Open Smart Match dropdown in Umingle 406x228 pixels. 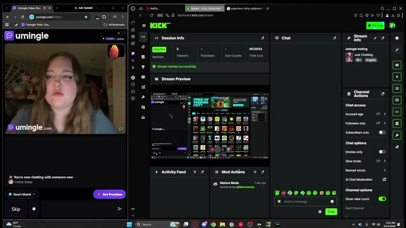pyautogui.click(x=22, y=194)
